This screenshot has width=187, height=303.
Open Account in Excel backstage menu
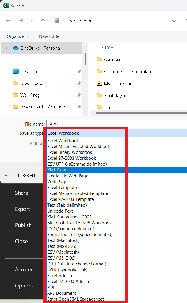click(25, 269)
